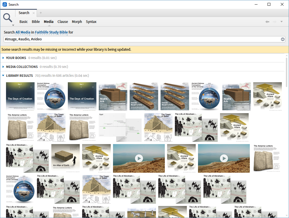Run search with the arrow go button

[282, 39]
